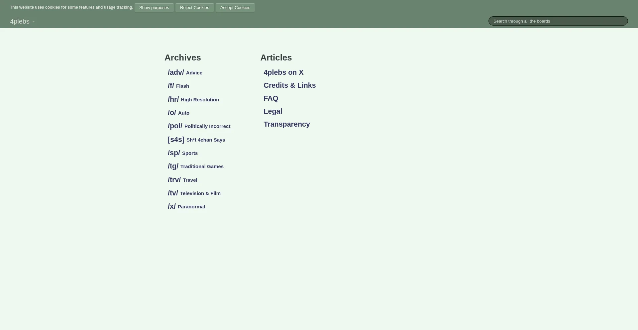
Task: Read the Legal article
Action: click(x=273, y=111)
